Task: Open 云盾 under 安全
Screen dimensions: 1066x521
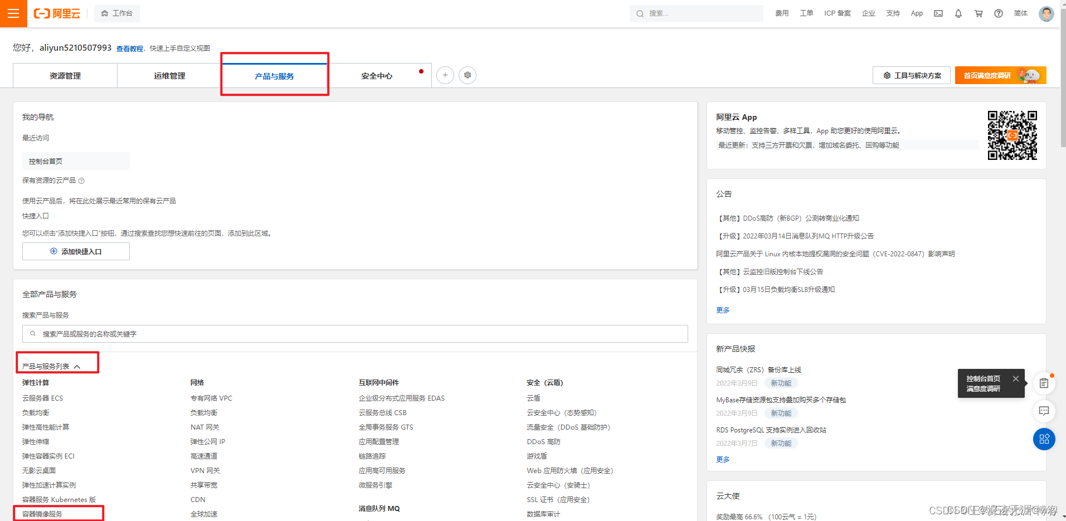Action: tap(533, 398)
